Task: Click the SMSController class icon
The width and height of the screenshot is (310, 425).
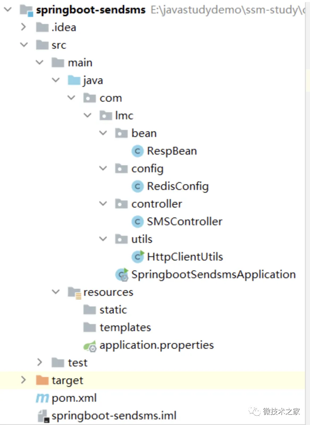Action: tap(137, 222)
